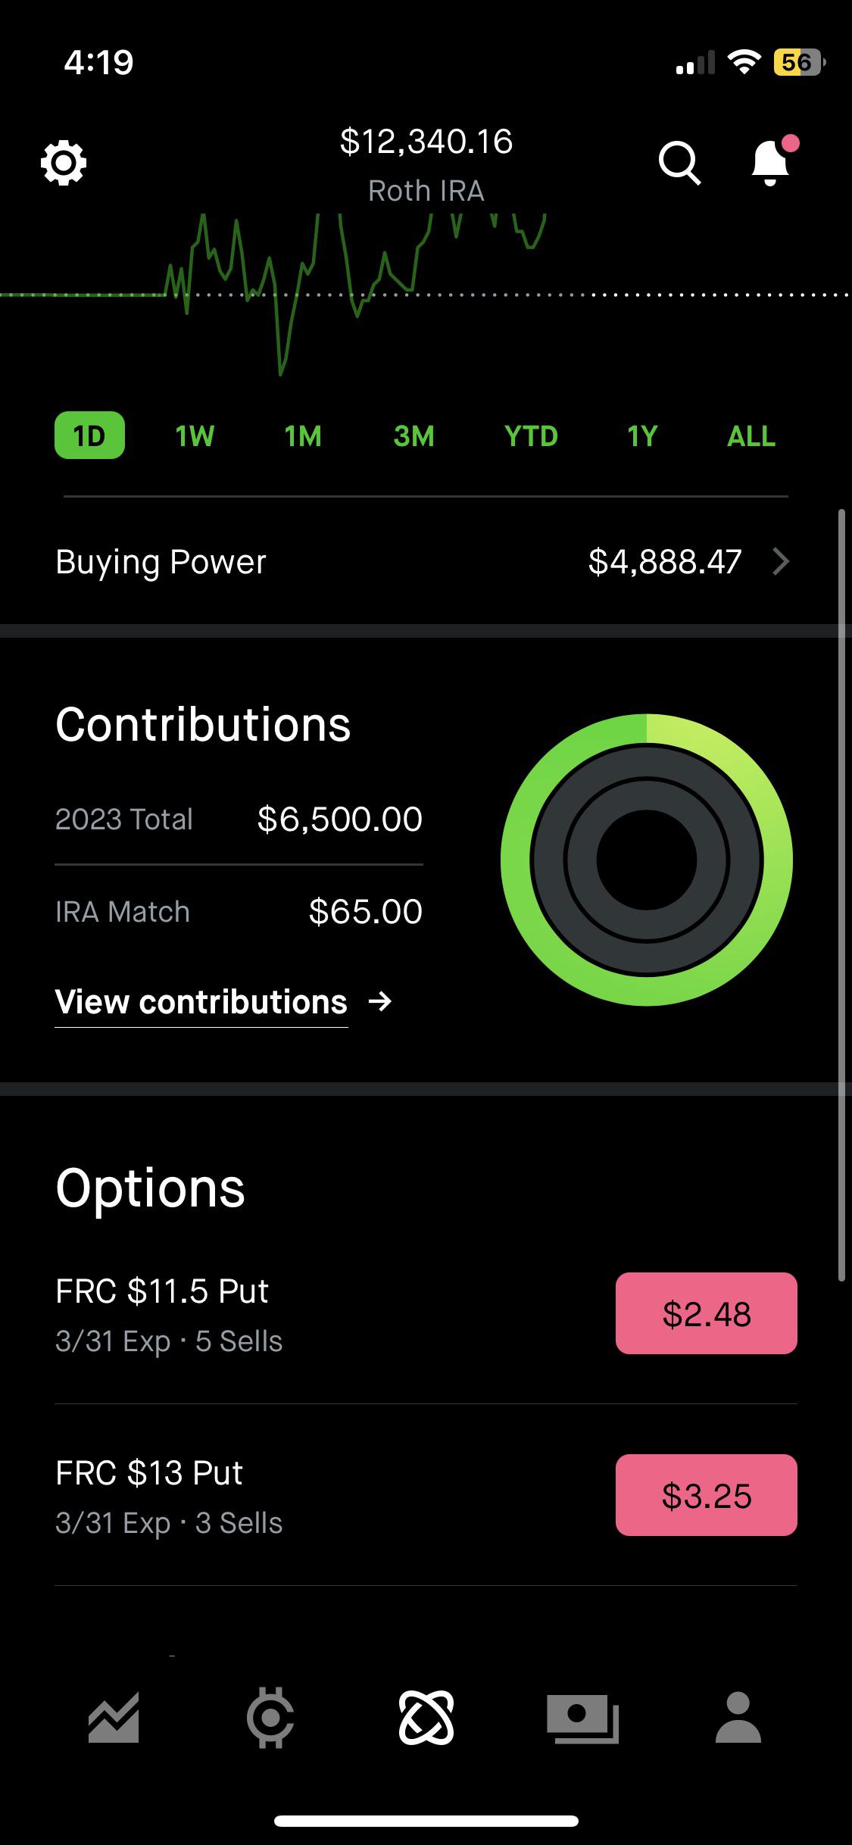Image resolution: width=852 pixels, height=1845 pixels.
Task: Open Roth IRA account switcher title
Action: point(426,191)
